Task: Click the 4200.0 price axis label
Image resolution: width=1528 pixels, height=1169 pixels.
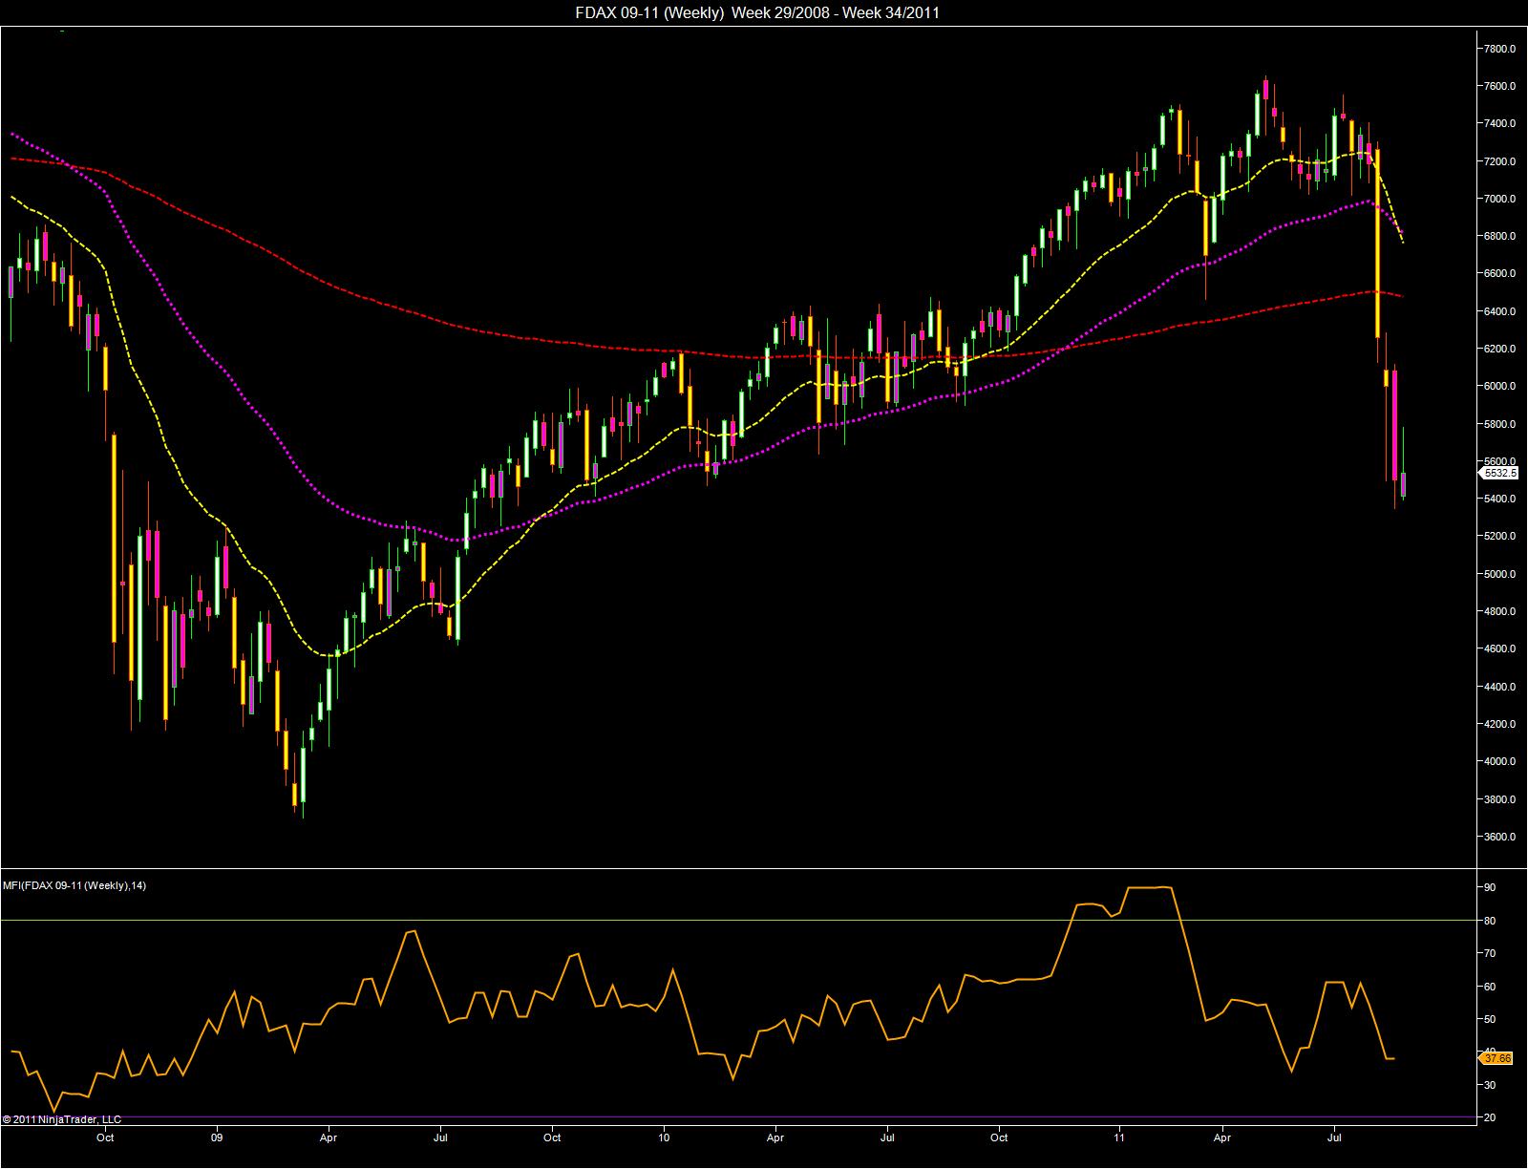Action: (x=1500, y=724)
